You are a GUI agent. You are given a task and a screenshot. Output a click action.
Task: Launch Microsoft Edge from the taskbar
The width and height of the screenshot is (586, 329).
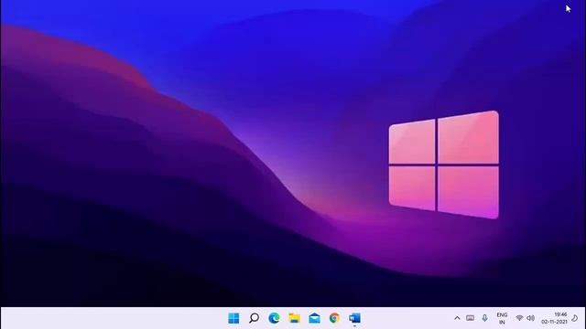pos(274,318)
